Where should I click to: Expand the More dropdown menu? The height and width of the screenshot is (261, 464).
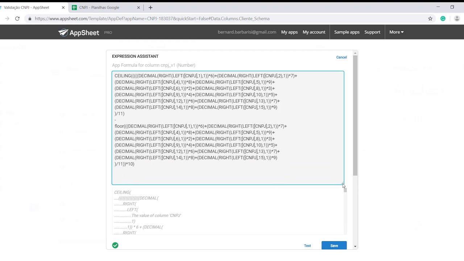(396, 32)
